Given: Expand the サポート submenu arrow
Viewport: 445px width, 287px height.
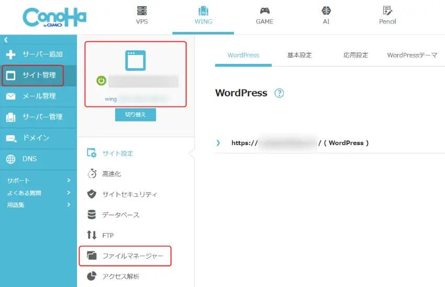Looking at the screenshot, I should [x=69, y=180].
